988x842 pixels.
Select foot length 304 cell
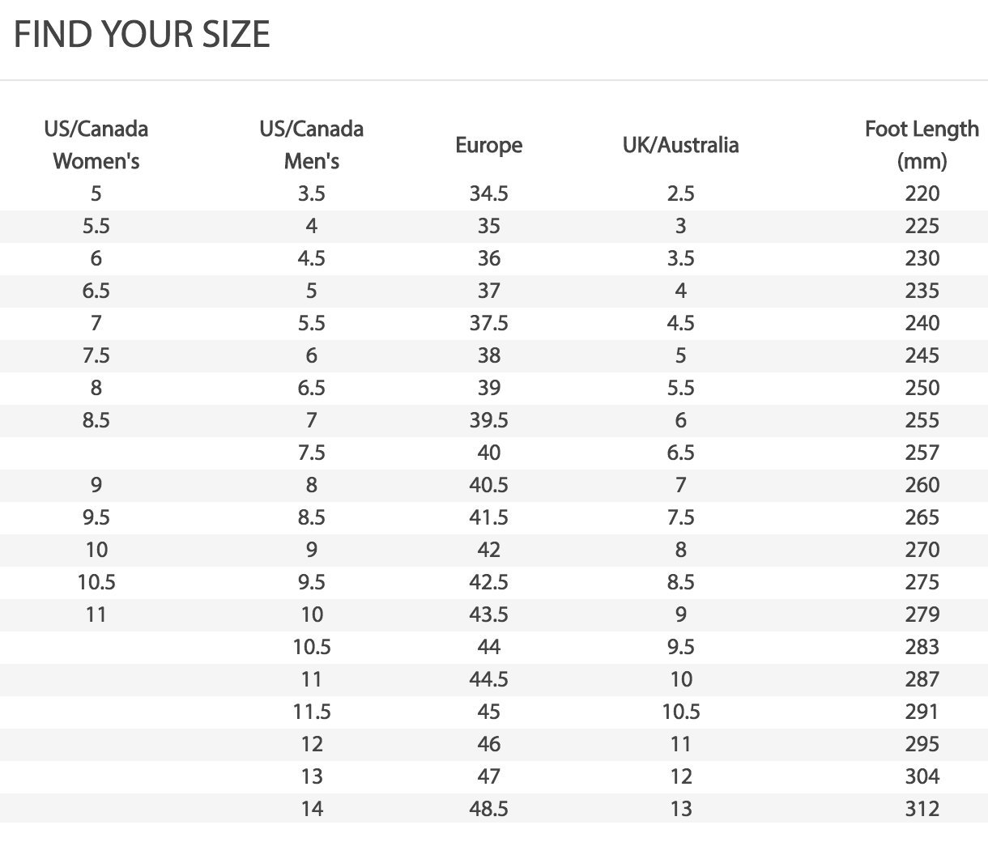click(x=922, y=776)
